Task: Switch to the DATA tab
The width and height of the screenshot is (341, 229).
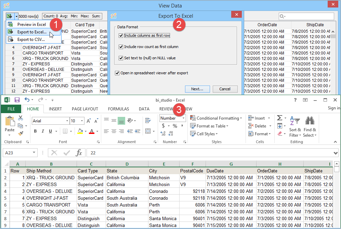Action: (x=144, y=109)
